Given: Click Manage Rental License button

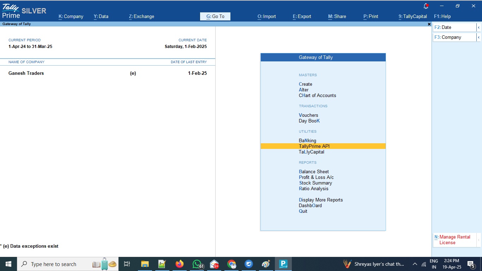Looking at the screenshot, I should (x=454, y=240).
